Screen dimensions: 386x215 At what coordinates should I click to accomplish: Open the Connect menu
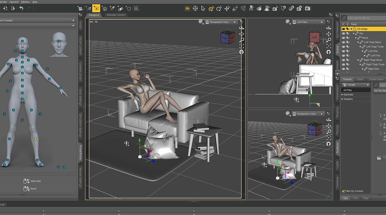point(14,2)
